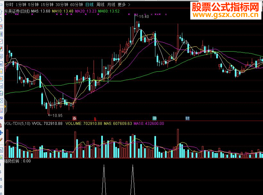This screenshot has height=195, width=263.
Task: Click the VVOL: 702910.88 value
Action: click(x=47, y=124)
